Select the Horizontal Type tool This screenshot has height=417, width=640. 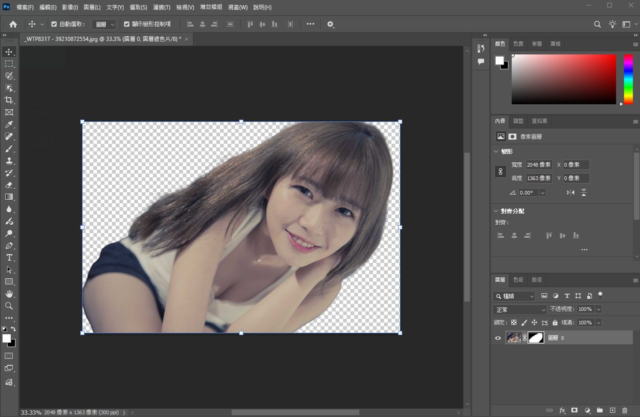9,258
